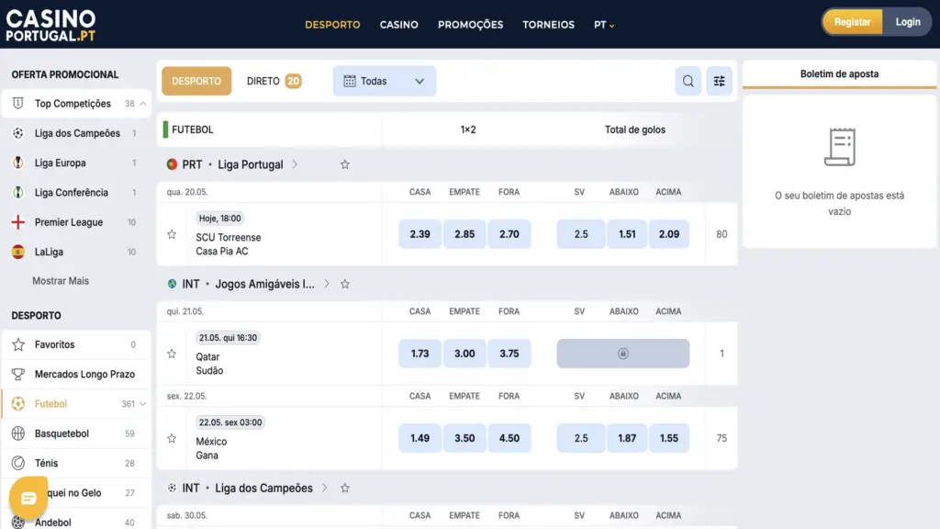The image size is (940, 529).
Task: Click the Registar button
Action: (852, 22)
